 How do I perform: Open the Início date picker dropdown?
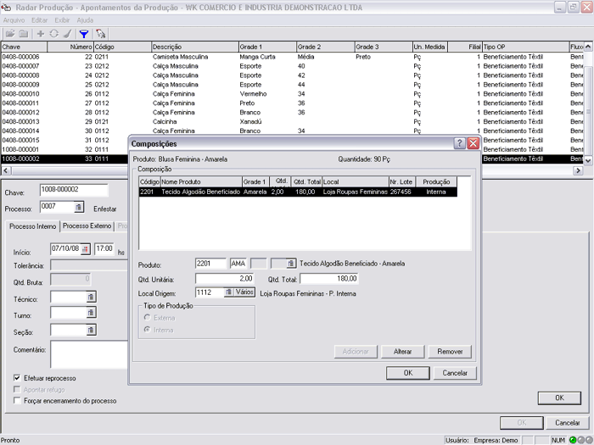[86, 249]
